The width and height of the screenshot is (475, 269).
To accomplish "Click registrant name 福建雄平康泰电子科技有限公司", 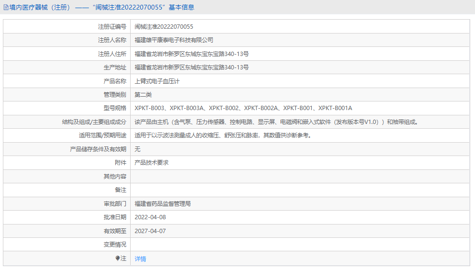I will click(x=174, y=40).
